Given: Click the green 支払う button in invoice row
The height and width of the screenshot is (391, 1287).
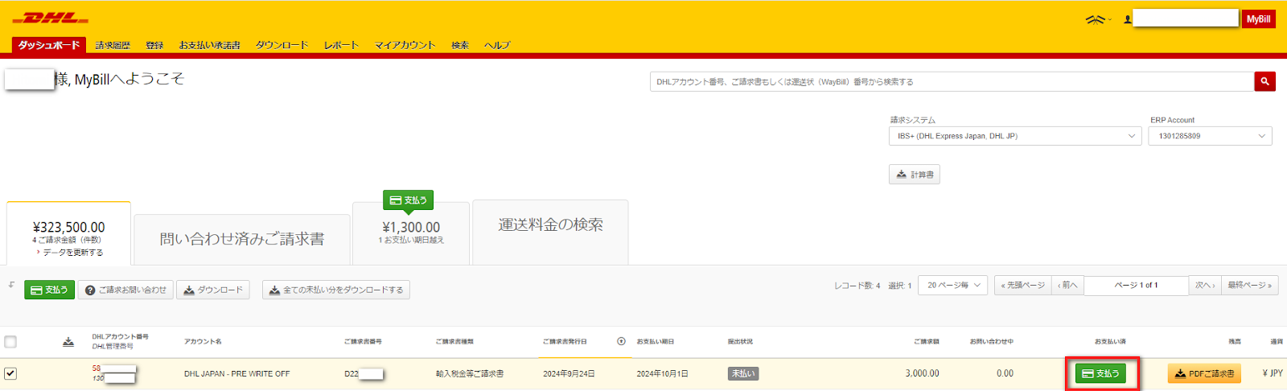Looking at the screenshot, I should (1101, 373).
